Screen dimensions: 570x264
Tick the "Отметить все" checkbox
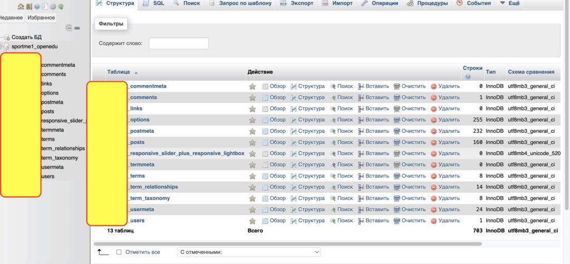pos(119,252)
